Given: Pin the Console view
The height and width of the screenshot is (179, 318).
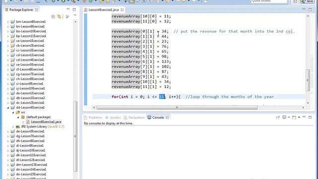Looking at the screenshot, I should coord(278,117).
